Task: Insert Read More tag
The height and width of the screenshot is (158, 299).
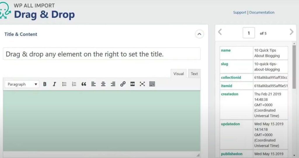Action: pos(133,84)
